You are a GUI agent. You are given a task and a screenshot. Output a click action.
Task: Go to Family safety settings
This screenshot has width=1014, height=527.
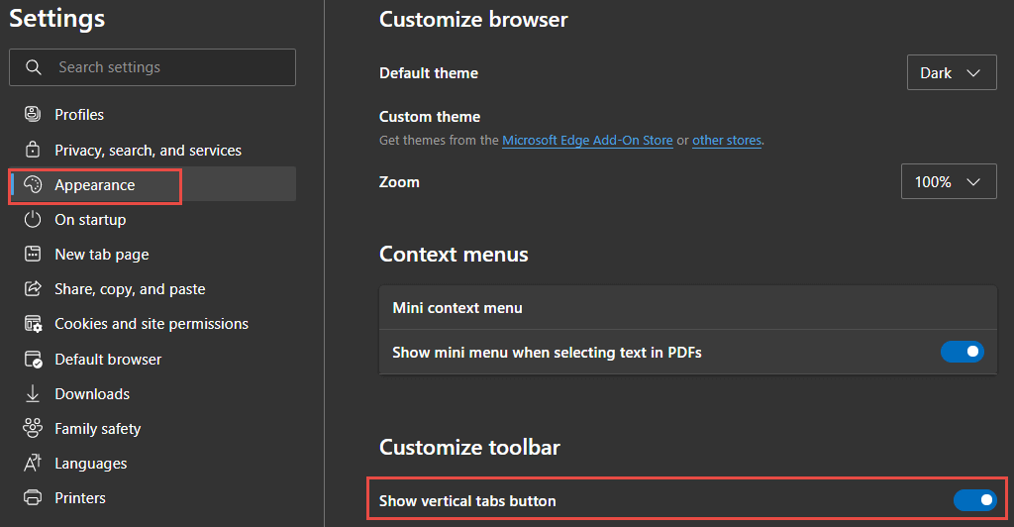(x=98, y=429)
